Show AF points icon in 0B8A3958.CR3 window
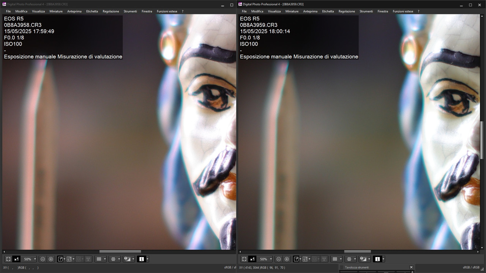 coord(113,259)
